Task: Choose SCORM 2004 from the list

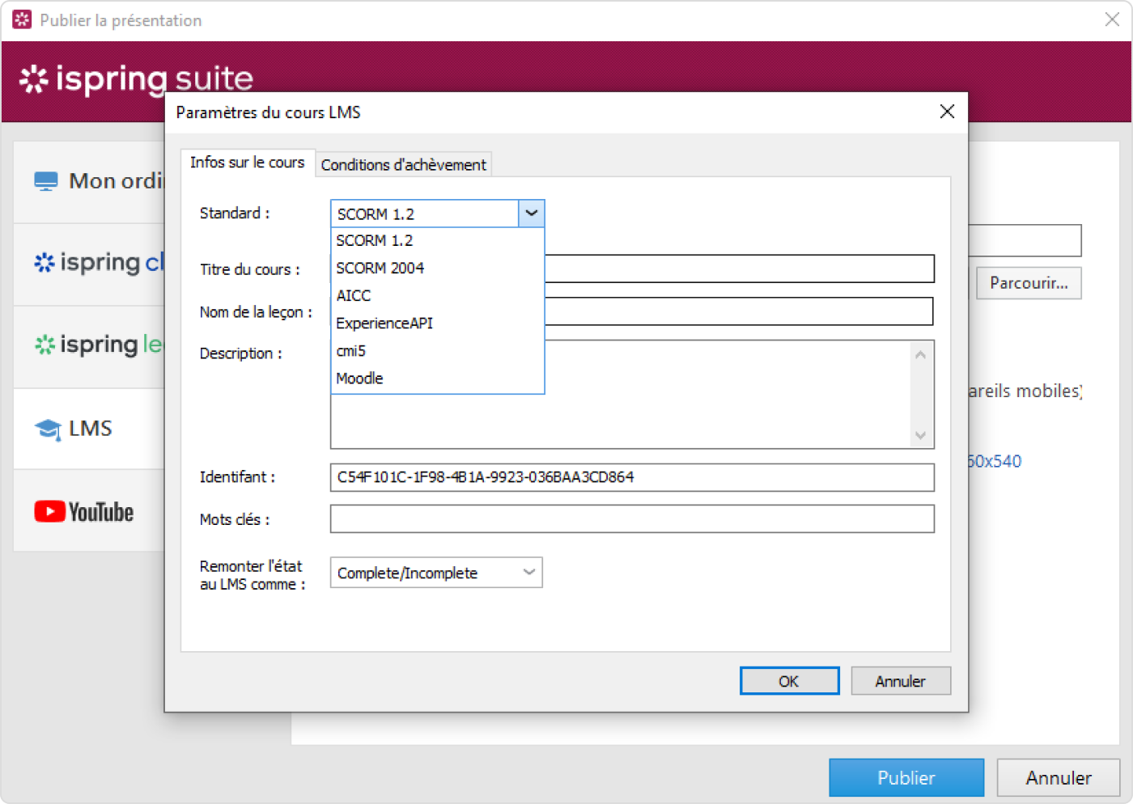Action: tap(380, 268)
